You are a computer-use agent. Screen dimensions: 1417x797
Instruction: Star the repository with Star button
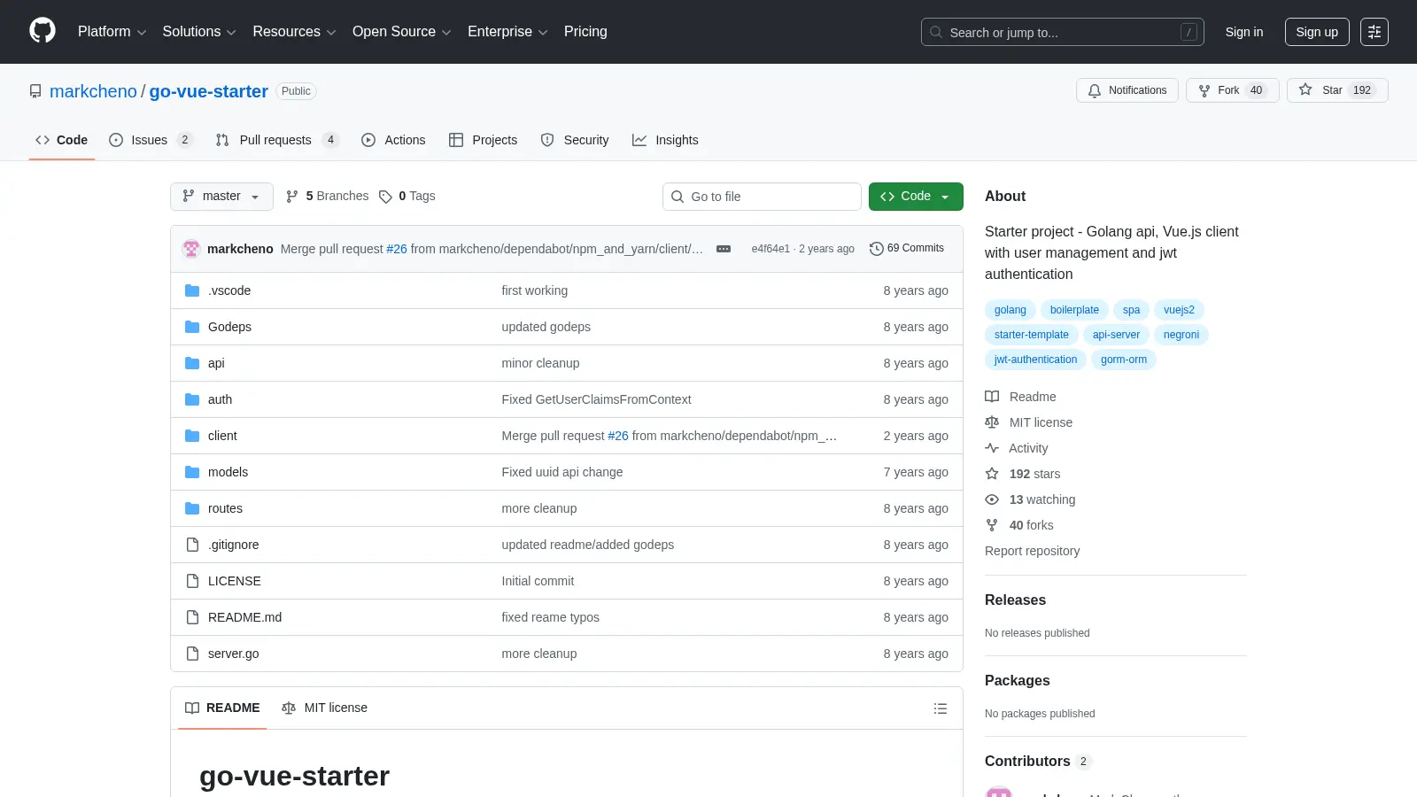tap(1336, 90)
